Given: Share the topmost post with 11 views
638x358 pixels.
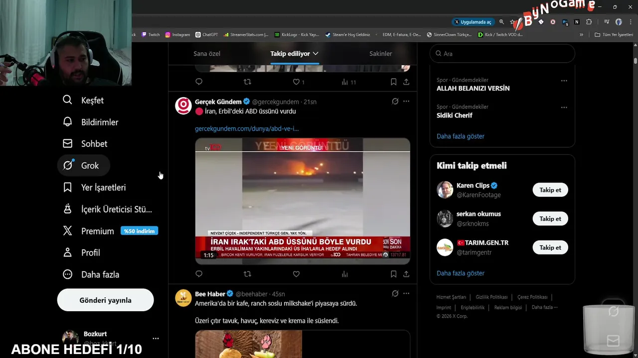Looking at the screenshot, I should 406,82.
